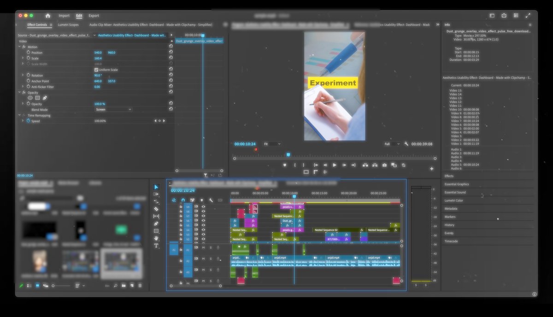Click New Item in Project panel
The height and width of the screenshot is (317, 553).
coord(132,286)
